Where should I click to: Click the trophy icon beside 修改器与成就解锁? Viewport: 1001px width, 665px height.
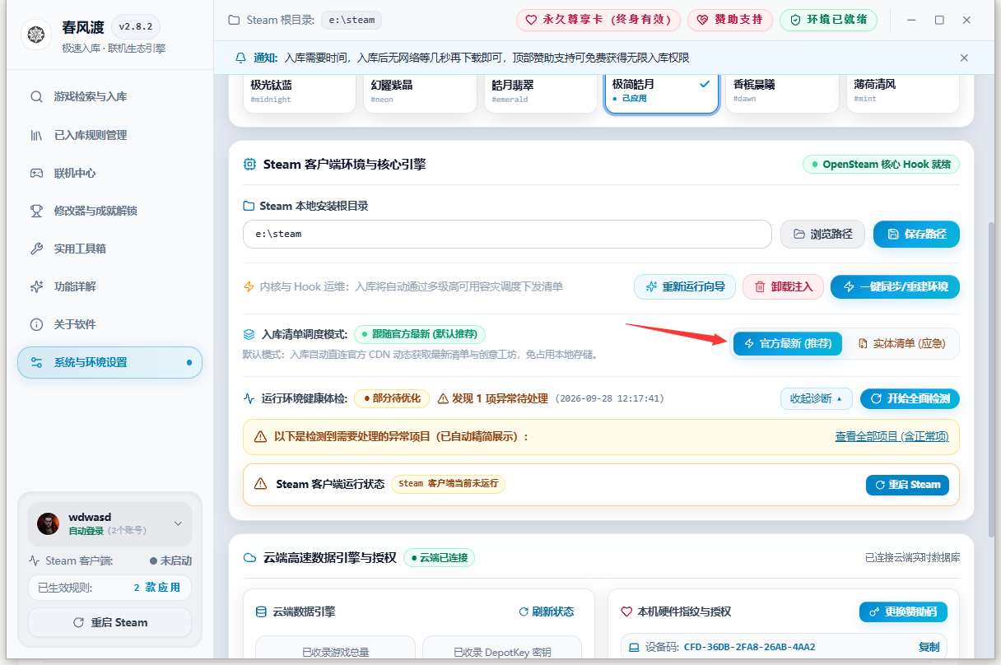tap(36, 211)
